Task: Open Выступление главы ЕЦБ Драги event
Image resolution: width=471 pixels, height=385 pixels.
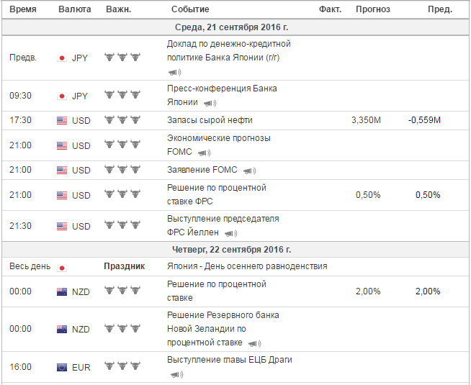Action: click(230, 360)
